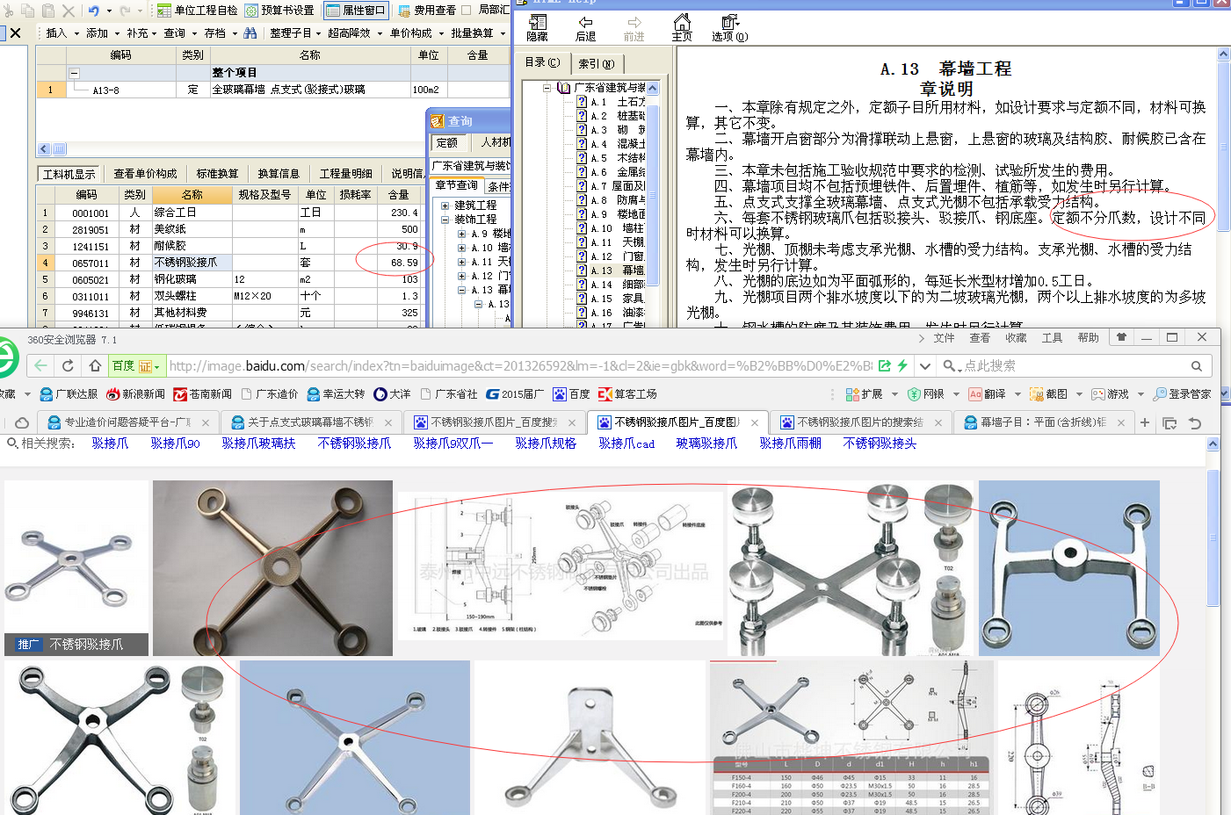Switch to 换算信息 tab
This screenshot has width=1231, height=815.
click(279, 174)
